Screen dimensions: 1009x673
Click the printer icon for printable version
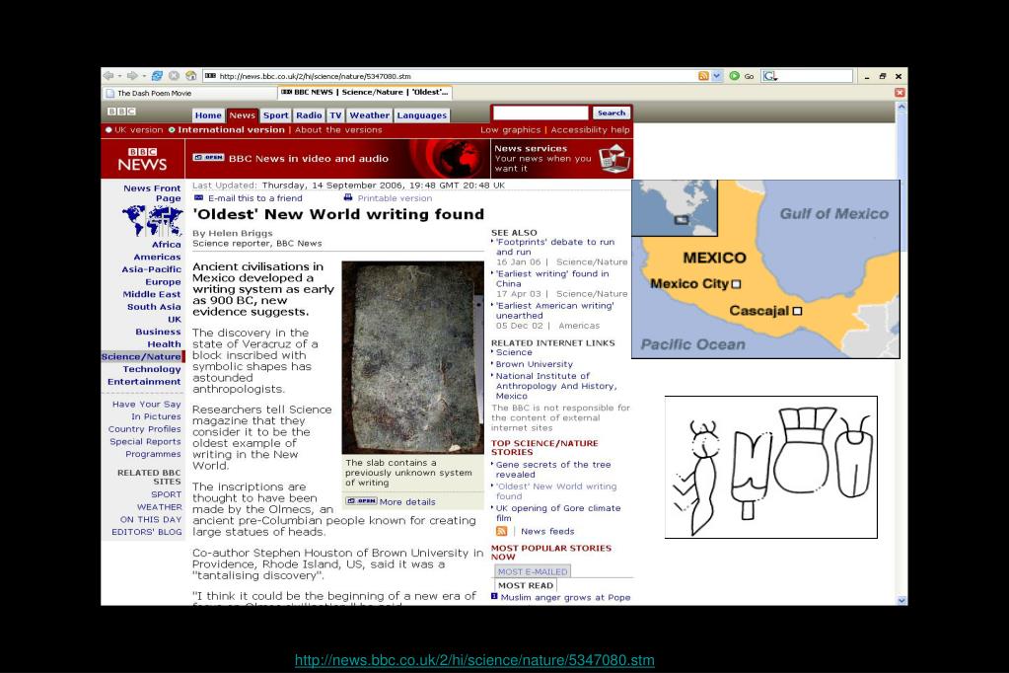click(348, 197)
